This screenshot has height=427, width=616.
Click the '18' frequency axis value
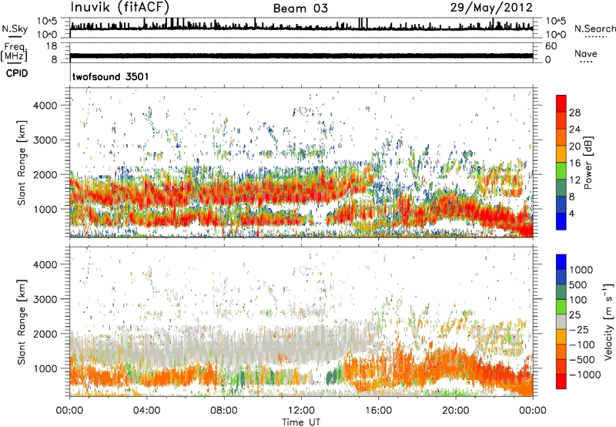(52, 46)
